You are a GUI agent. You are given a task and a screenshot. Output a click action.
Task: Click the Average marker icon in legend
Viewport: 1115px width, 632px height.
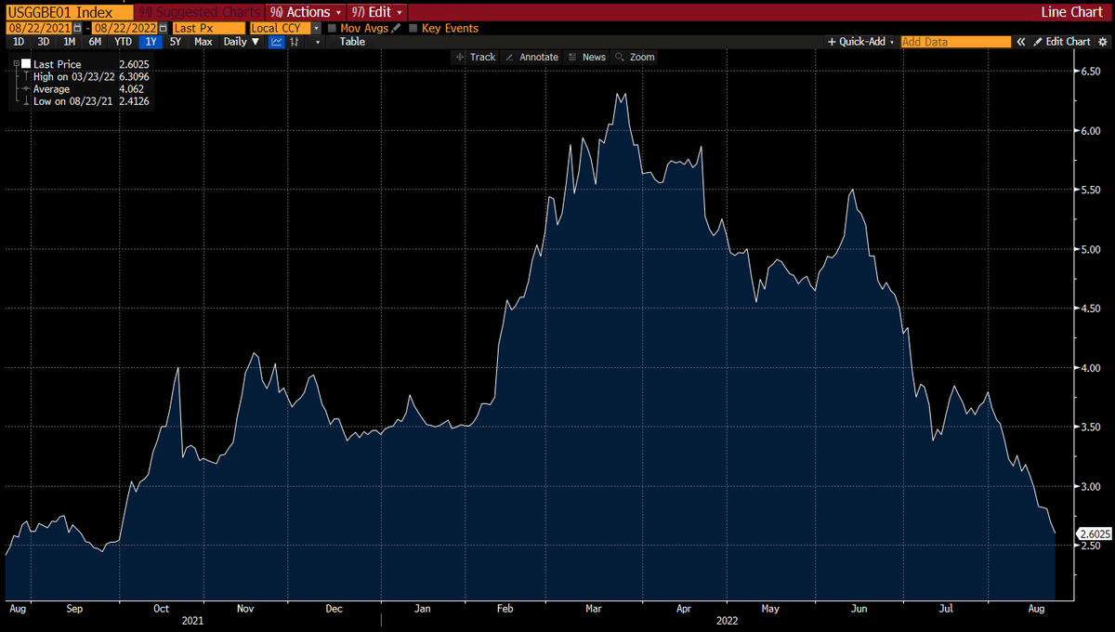(x=25, y=89)
